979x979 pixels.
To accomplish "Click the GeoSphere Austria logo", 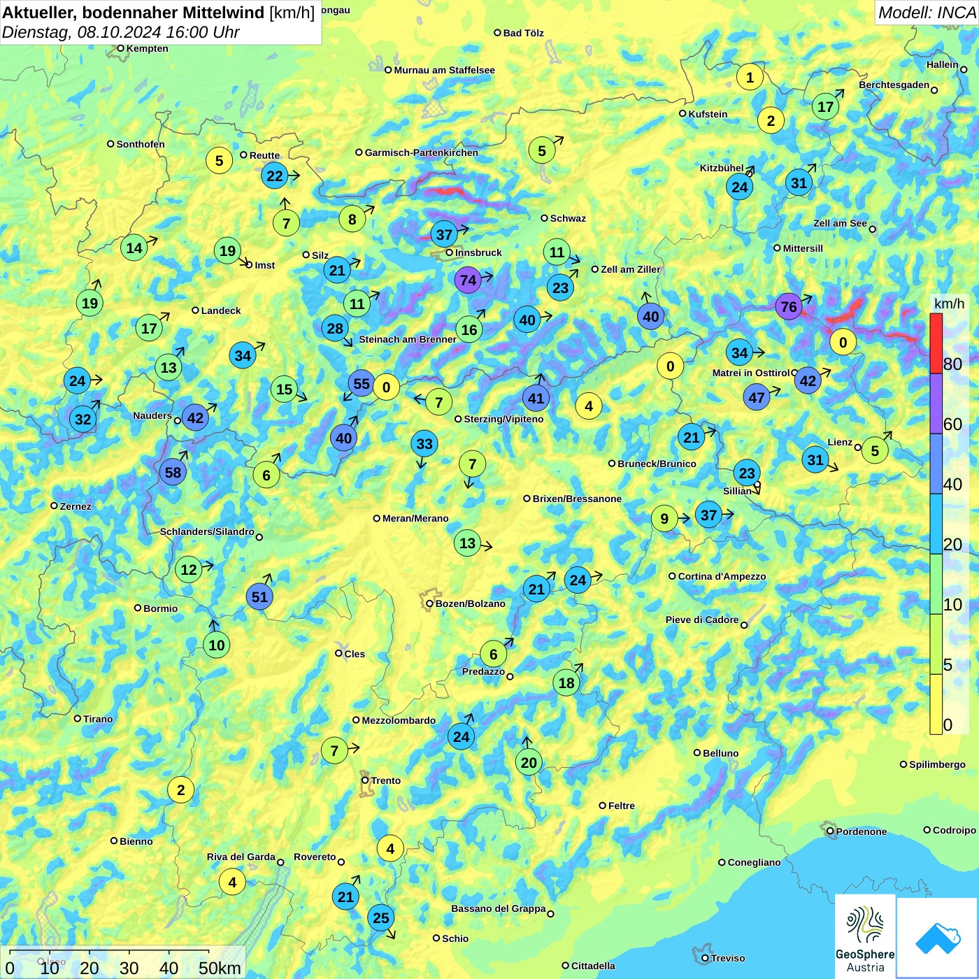I will 865,936.
